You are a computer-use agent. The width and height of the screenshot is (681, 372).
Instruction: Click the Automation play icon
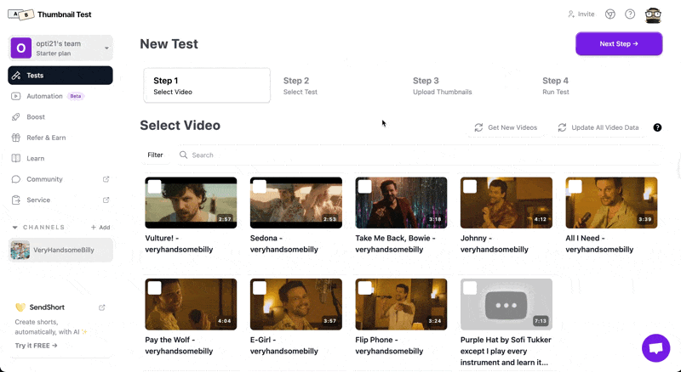[x=16, y=96]
